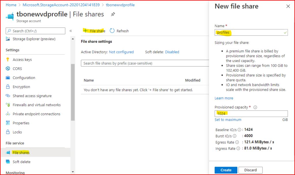Click the Locks padlock icon

pos(8,132)
